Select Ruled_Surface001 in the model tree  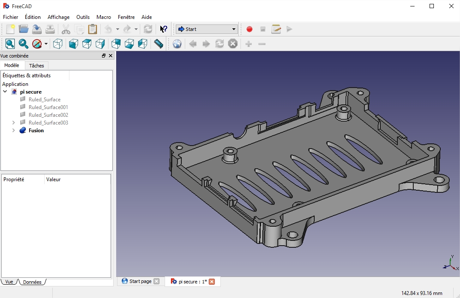[x=48, y=107]
